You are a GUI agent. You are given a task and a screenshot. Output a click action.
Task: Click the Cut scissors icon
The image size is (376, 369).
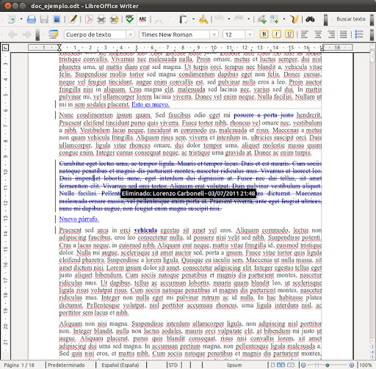pos(158,20)
